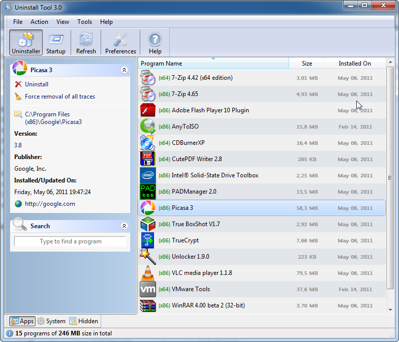The height and width of the screenshot is (342, 399).
Task: Click the Unlocker wand icon
Action: [147, 257]
